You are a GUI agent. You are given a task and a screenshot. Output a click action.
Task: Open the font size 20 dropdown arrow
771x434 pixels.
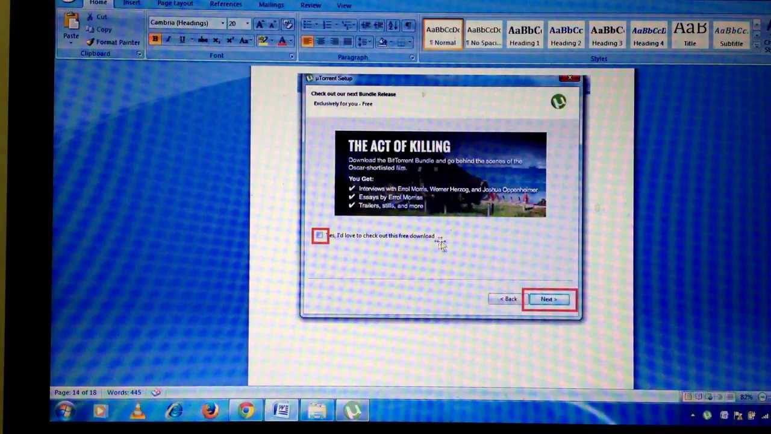click(x=247, y=24)
